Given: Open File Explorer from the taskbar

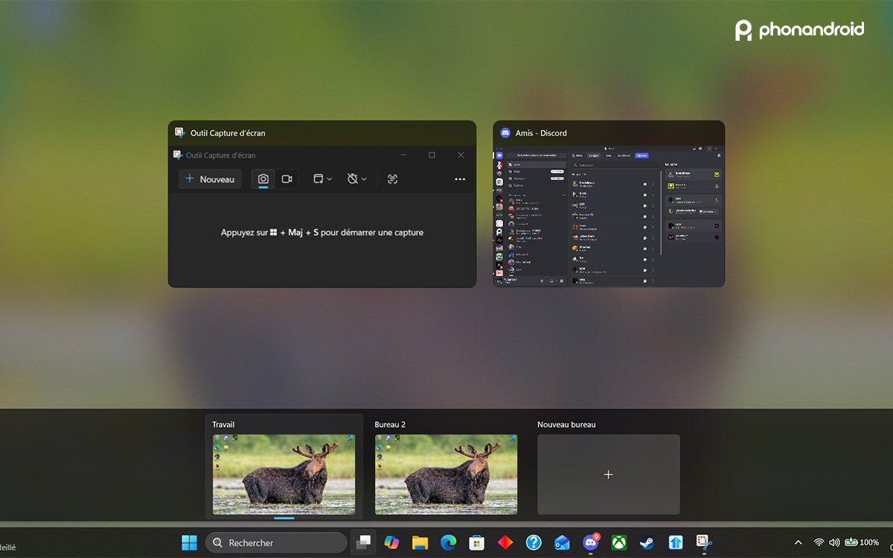Looking at the screenshot, I should coord(420,542).
